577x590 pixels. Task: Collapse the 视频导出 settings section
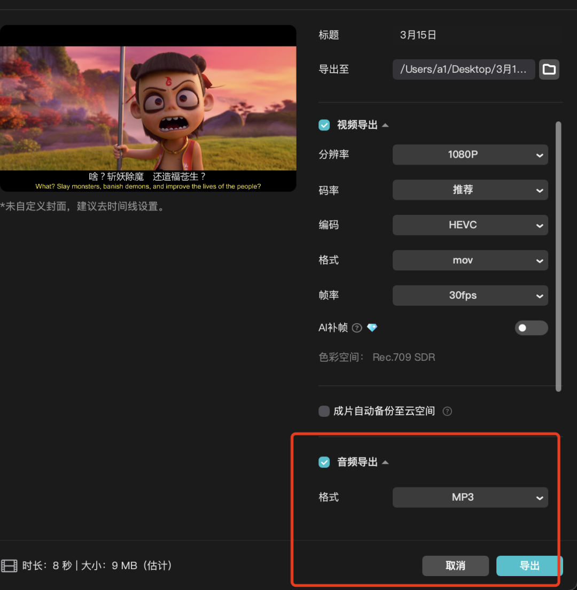click(x=386, y=125)
